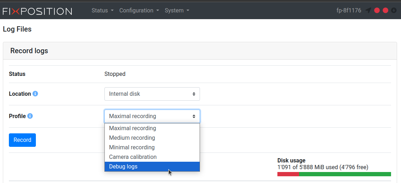Click the first red status indicator

coord(377,11)
